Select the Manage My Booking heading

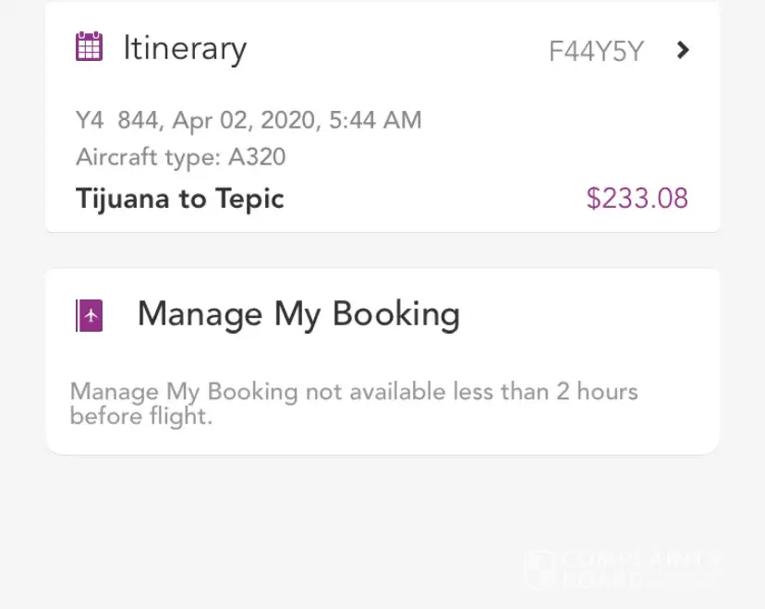coord(298,314)
